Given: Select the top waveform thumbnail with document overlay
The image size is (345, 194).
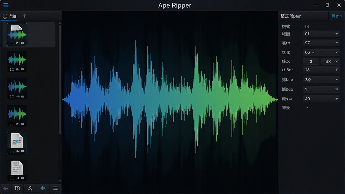Looking at the screenshot, I should click(17, 35).
